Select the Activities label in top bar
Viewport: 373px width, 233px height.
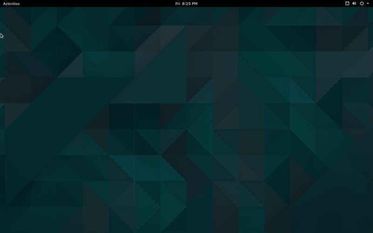[11, 3]
